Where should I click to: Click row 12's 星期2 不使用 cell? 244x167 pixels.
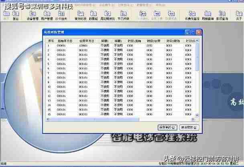(x=118, y=96)
